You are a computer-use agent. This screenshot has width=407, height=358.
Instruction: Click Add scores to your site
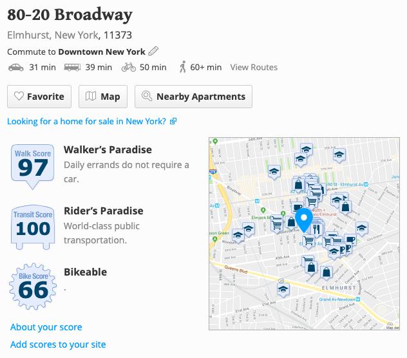pyautogui.click(x=58, y=344)
